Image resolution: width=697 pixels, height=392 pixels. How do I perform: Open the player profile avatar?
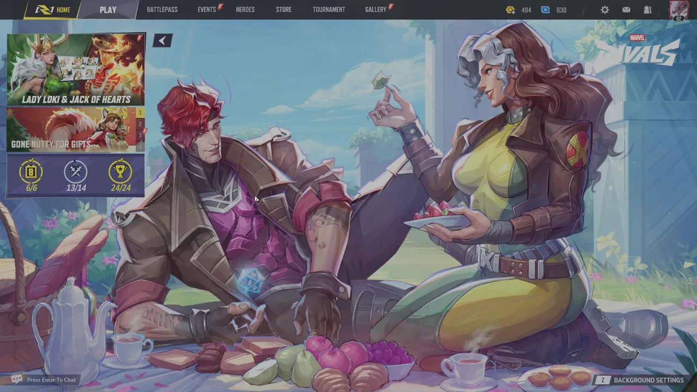coord(678,10)
